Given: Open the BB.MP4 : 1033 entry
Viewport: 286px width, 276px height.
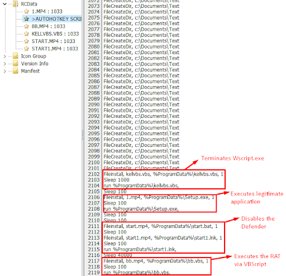Looking at the screenshot, I should (49, 26).
